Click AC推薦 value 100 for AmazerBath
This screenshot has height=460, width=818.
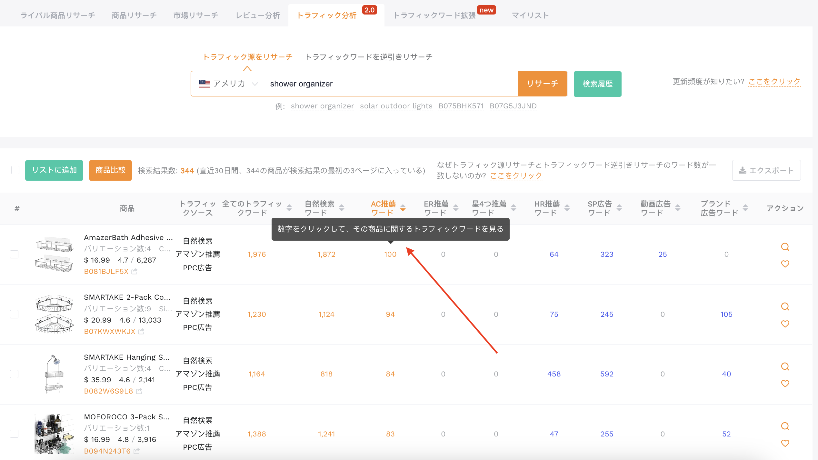[x=390, y=255]
